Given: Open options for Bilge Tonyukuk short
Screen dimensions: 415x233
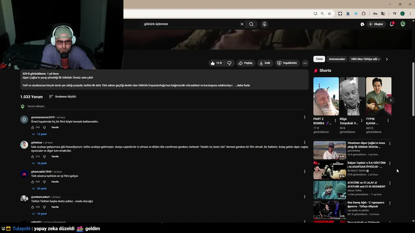Looking at the screenshot, I should pos(362,121).
